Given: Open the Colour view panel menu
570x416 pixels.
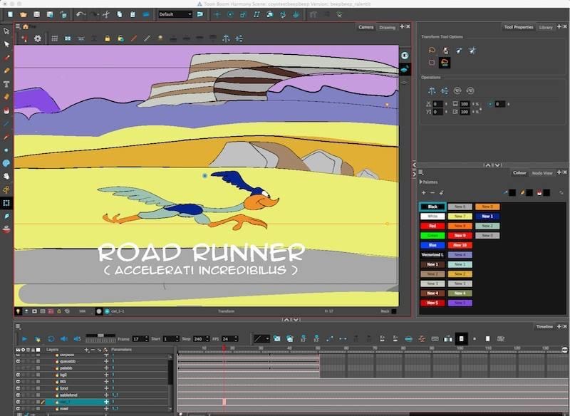Looking at the screenshot, I should (421, 172).
